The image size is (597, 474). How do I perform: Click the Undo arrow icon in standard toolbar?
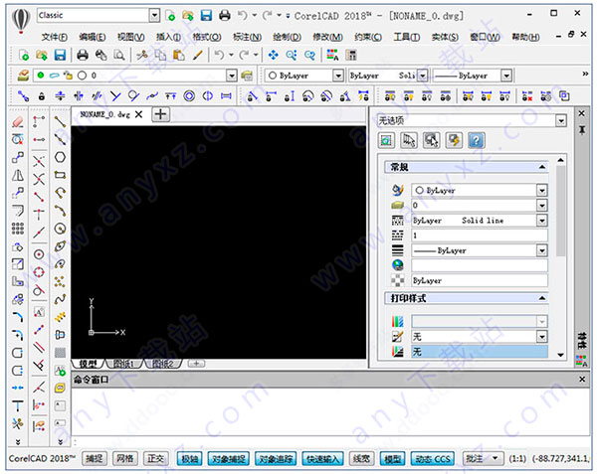point(219,56)
